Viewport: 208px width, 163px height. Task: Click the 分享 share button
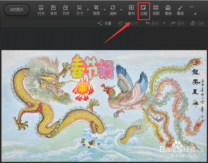pos(104,24)
